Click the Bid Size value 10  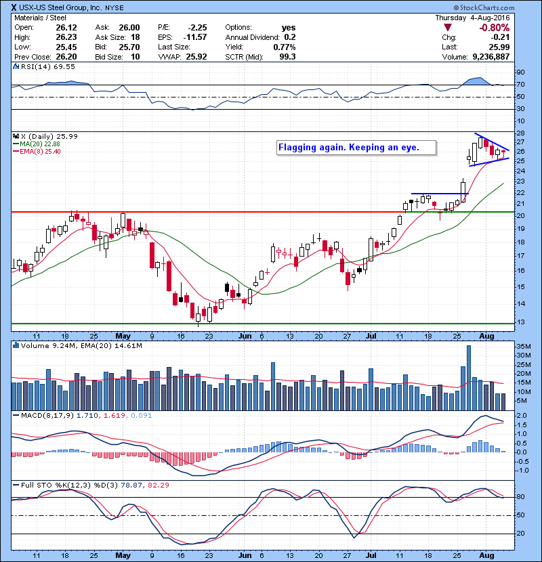click(x=135, y=57)
